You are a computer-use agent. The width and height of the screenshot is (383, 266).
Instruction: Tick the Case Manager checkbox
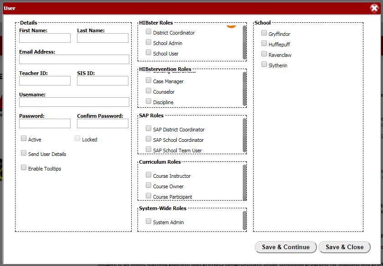(x=148, y=80)
